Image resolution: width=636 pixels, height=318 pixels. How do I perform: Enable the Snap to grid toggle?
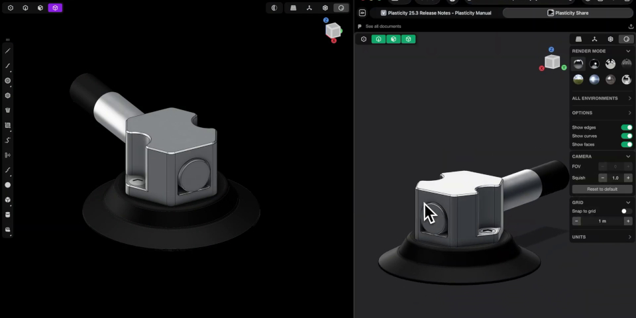(625, 211)
